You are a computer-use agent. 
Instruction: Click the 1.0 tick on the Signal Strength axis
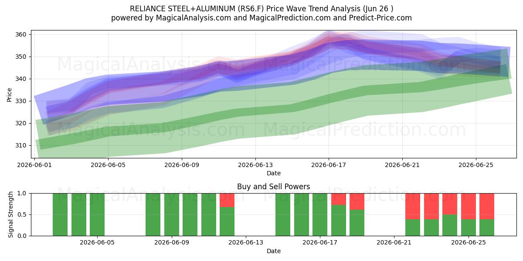point(23,193)
